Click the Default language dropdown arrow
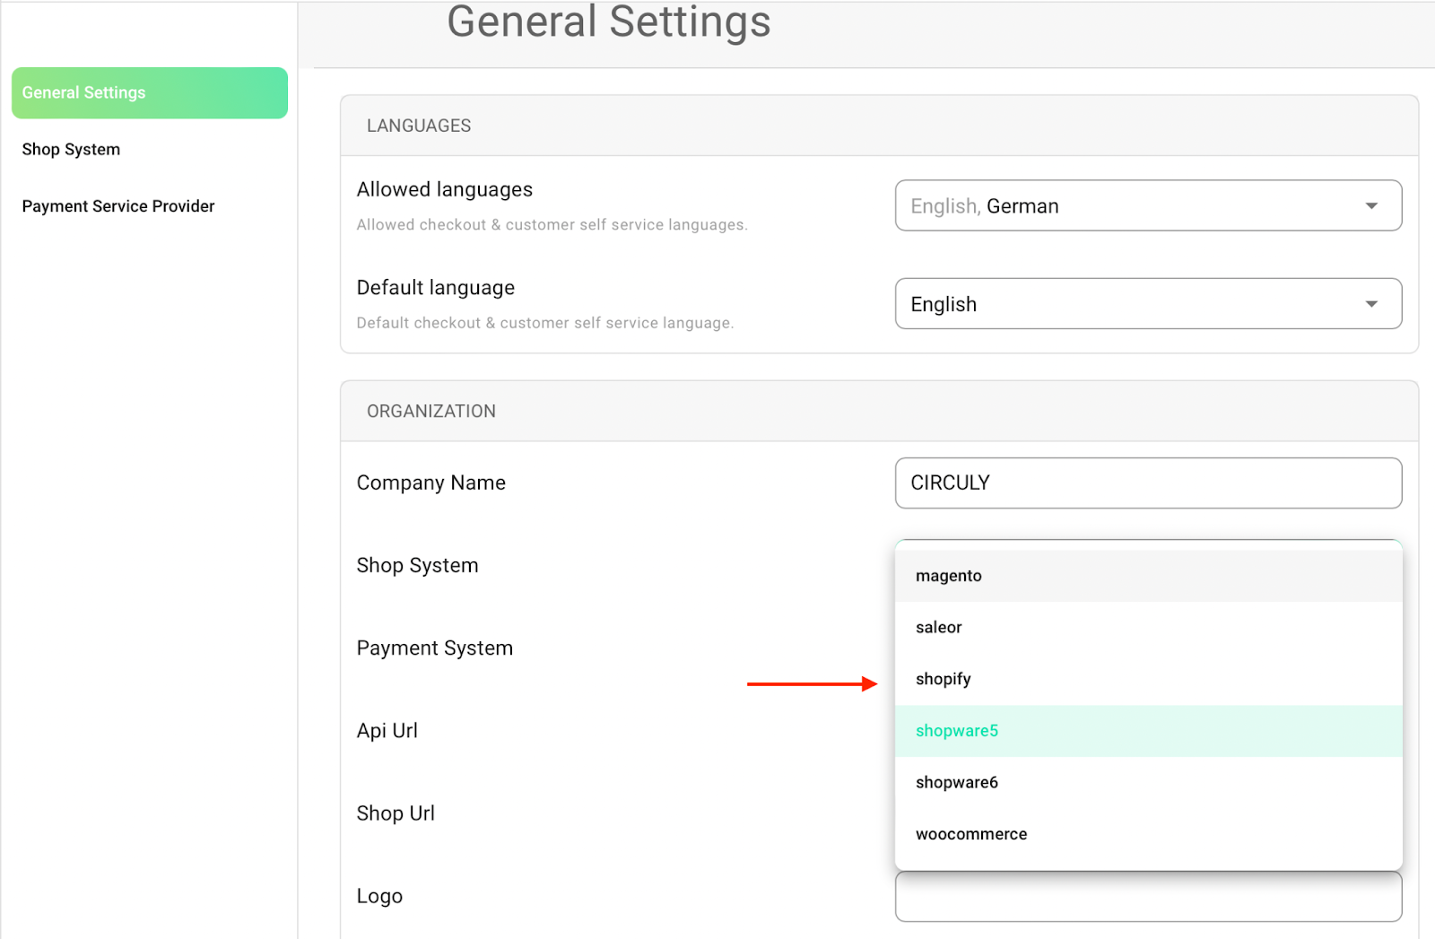The image size is (1435, 939). tap(1371, 304)
